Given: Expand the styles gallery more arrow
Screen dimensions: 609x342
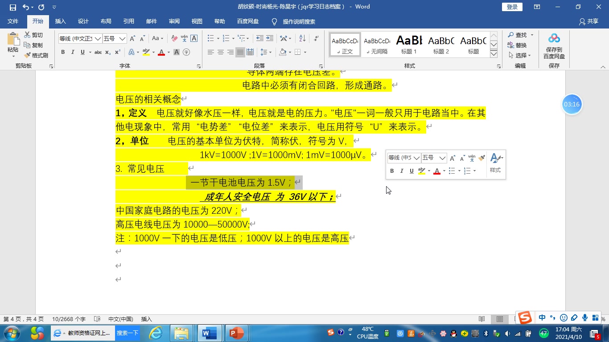Looking at the screenshot, I should (x=494, y=54).
